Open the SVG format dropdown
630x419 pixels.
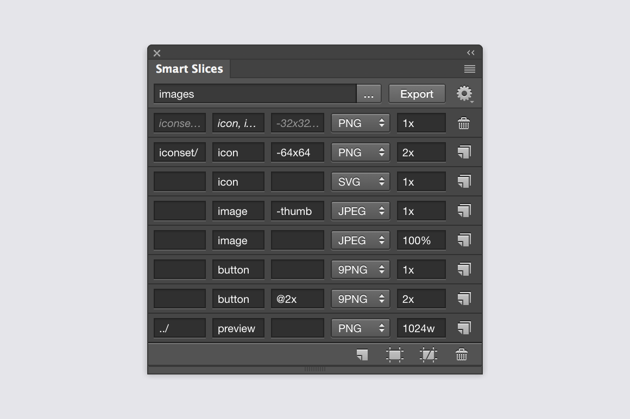pyautogui.click(x=361, y=182)
